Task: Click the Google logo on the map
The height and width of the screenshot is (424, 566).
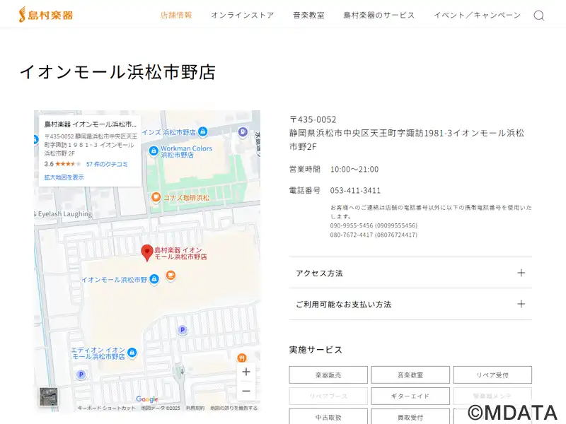Action: pos(147,399)
